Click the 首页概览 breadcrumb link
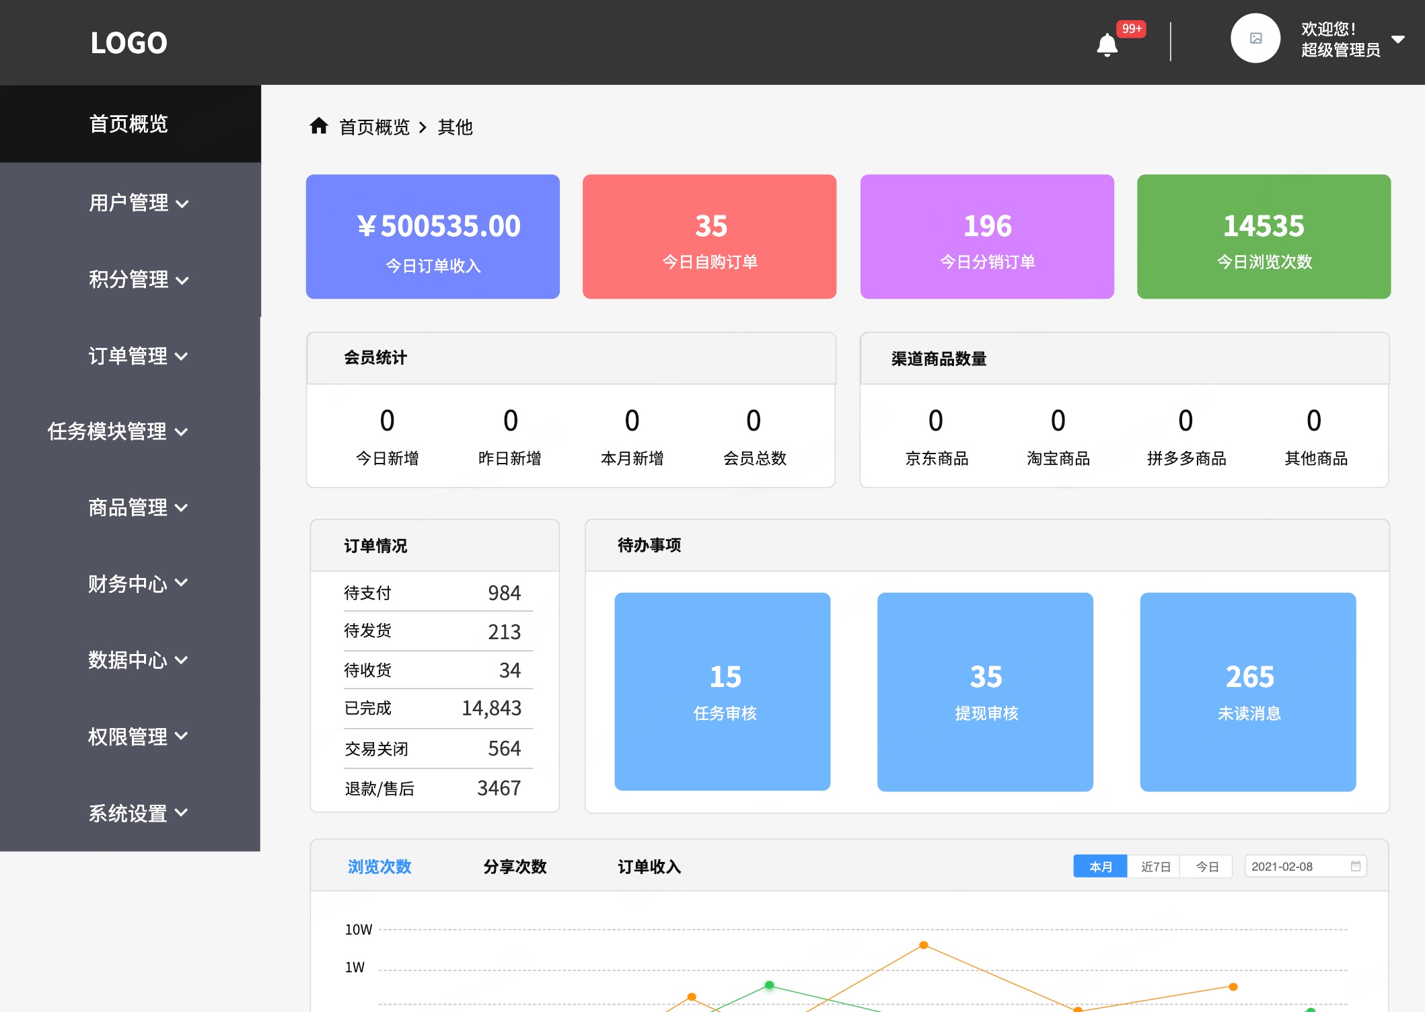1425x1012 pixels. [x=374, y=127]
